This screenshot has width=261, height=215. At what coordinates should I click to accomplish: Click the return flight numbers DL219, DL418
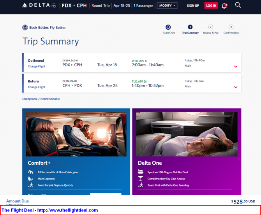[70, 81]
